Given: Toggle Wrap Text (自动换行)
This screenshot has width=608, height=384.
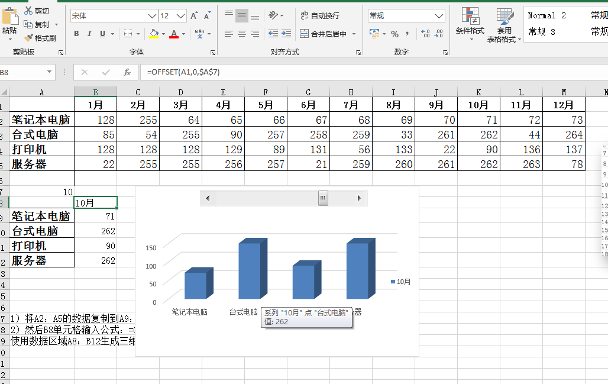Looking at the screenshot, I should click(x=319, y=15).
